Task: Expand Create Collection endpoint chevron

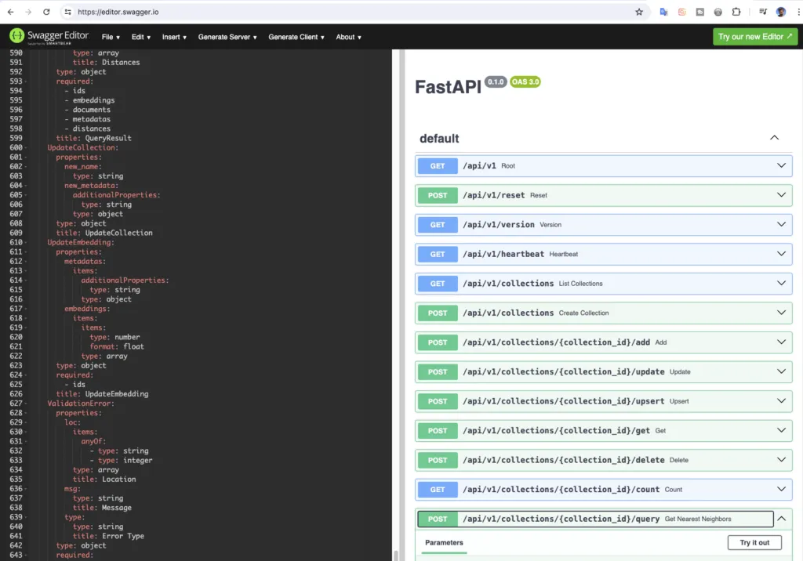Action: [781, 313]
